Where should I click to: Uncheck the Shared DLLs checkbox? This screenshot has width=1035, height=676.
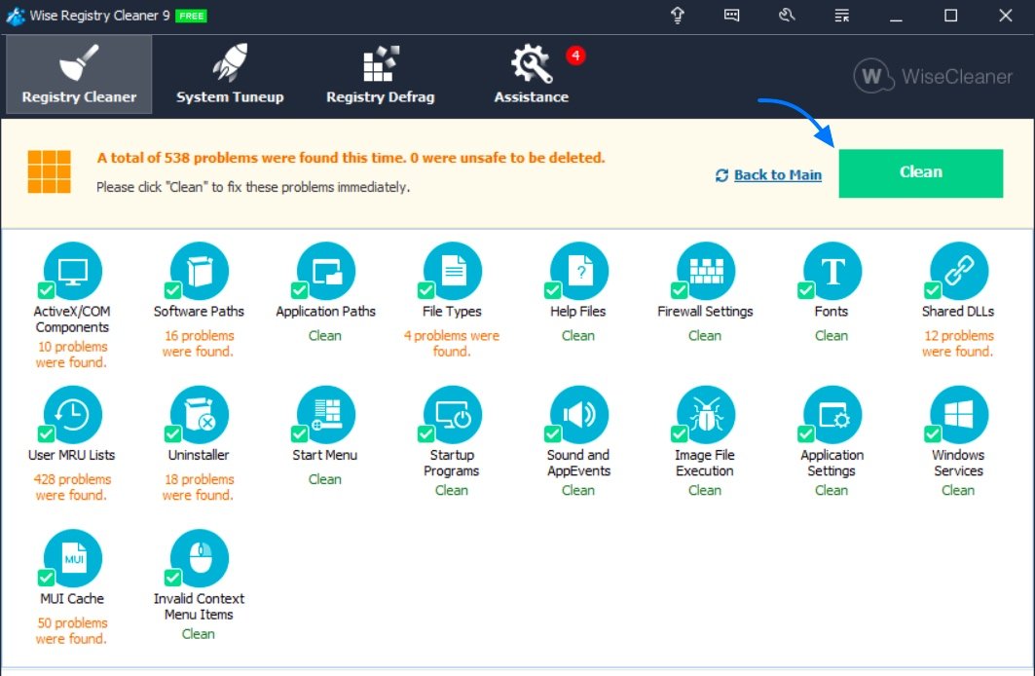933,290
